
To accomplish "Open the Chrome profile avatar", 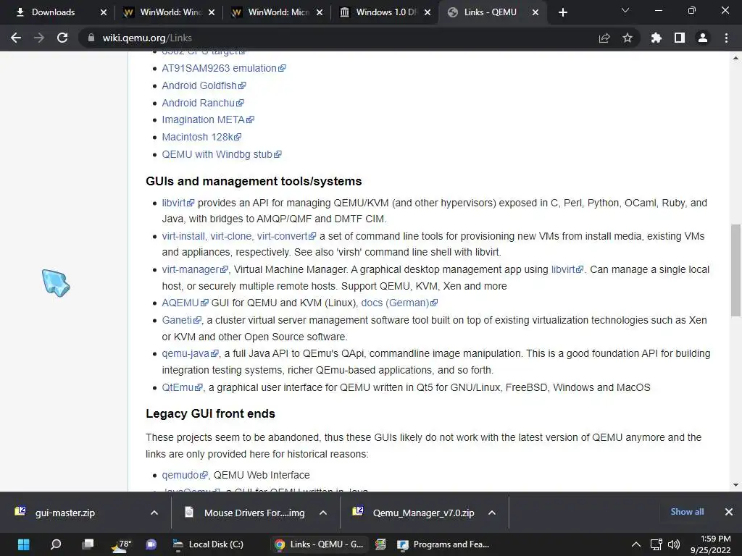I will pos(703,38).
